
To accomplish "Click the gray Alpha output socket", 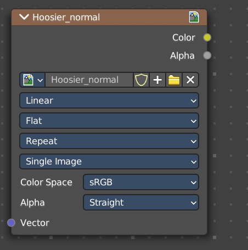I will coord(207,55).
